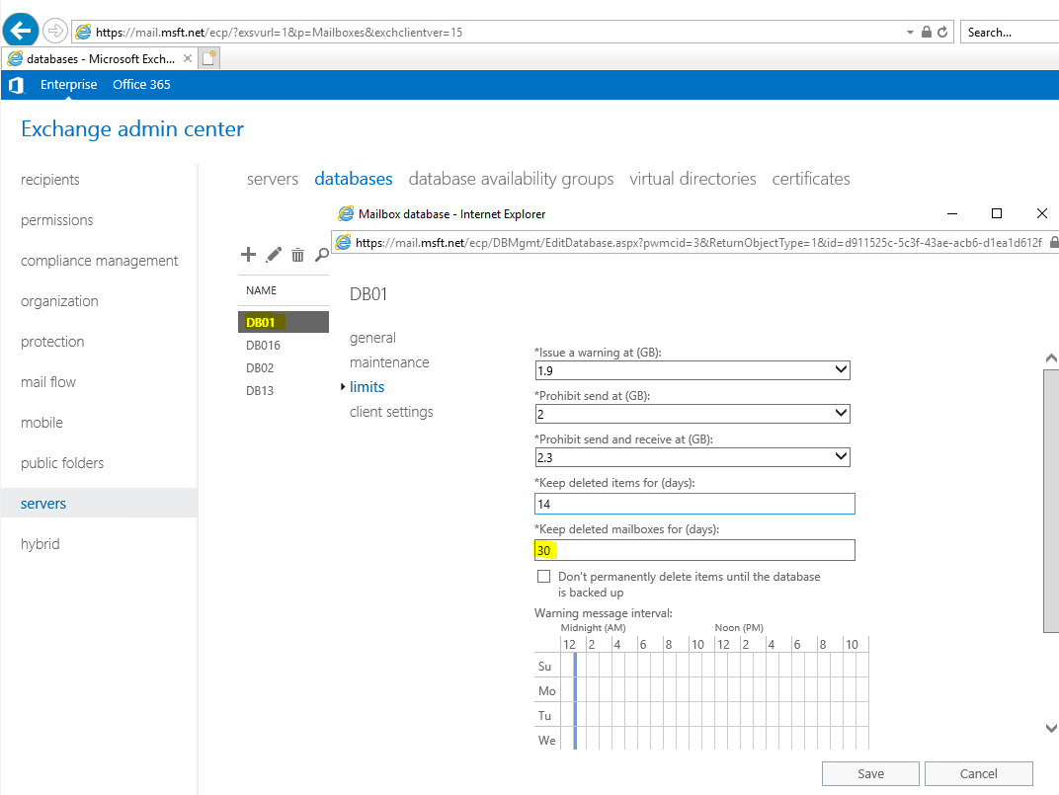This screenshot has width=1059, height=795.
Task: Click the NAME column header
Action: tap(262, 290)
